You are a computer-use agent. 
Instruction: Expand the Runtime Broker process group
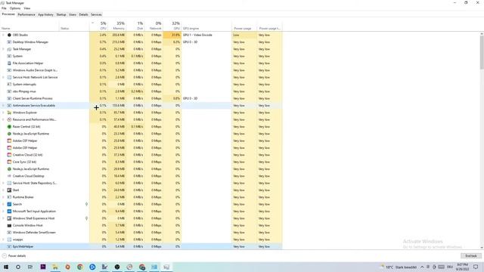(3, 197)
